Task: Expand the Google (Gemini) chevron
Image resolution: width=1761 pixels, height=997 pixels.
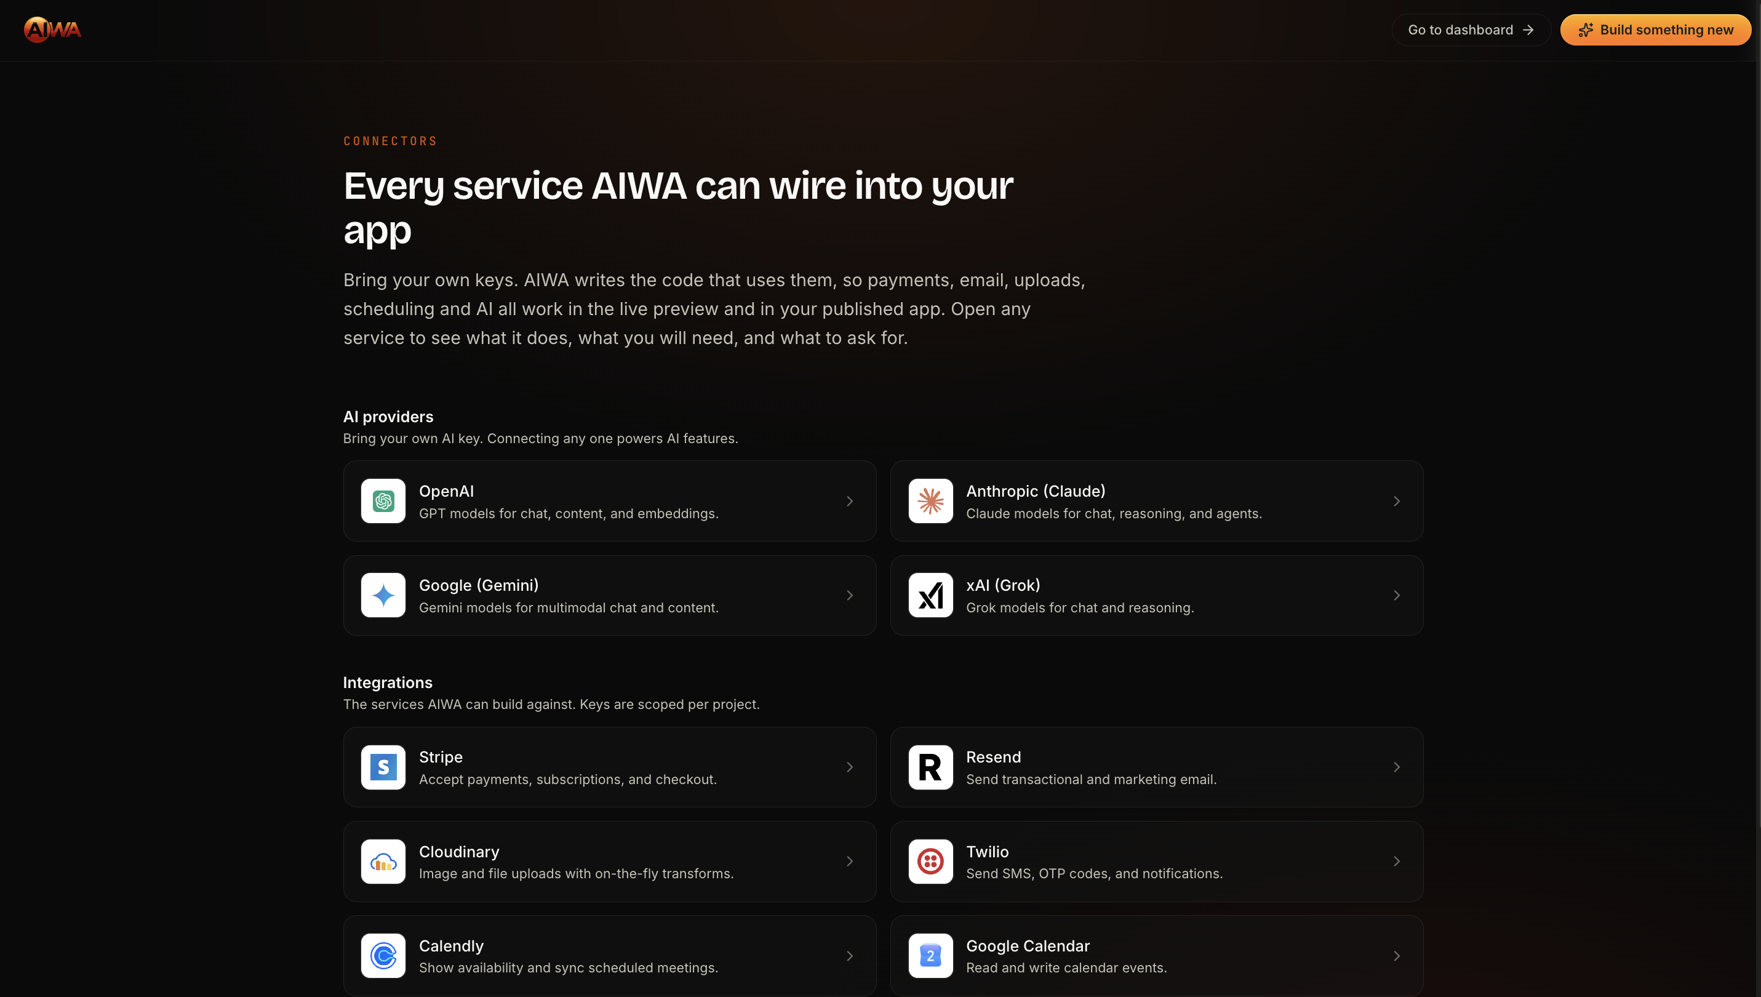Action: pos(849,595)
